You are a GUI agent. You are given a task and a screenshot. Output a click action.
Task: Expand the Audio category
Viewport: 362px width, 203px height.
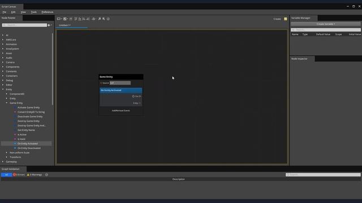coord(3,58)
